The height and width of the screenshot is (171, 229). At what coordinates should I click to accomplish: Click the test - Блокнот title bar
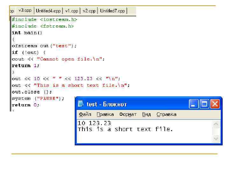tap(149, 104)
